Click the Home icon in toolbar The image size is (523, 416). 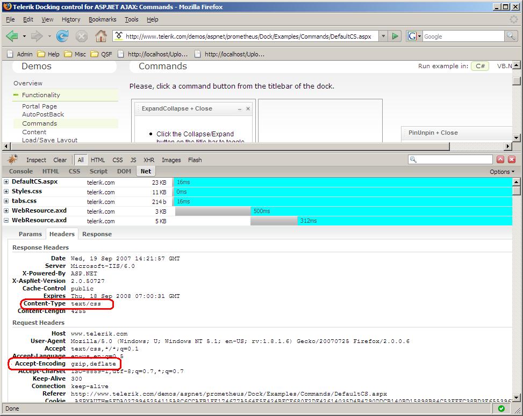101,36
